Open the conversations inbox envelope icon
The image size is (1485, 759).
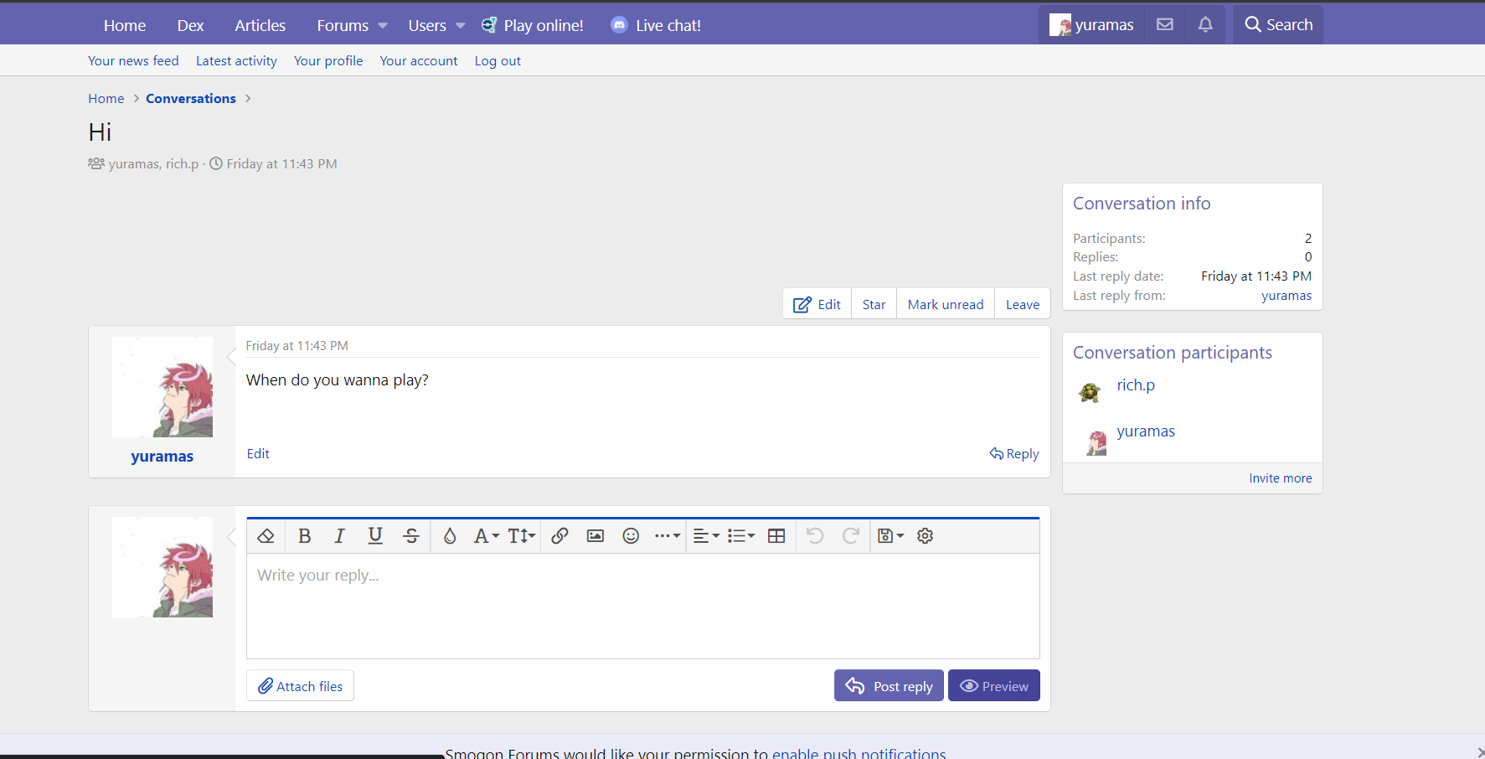point(1164,25)
